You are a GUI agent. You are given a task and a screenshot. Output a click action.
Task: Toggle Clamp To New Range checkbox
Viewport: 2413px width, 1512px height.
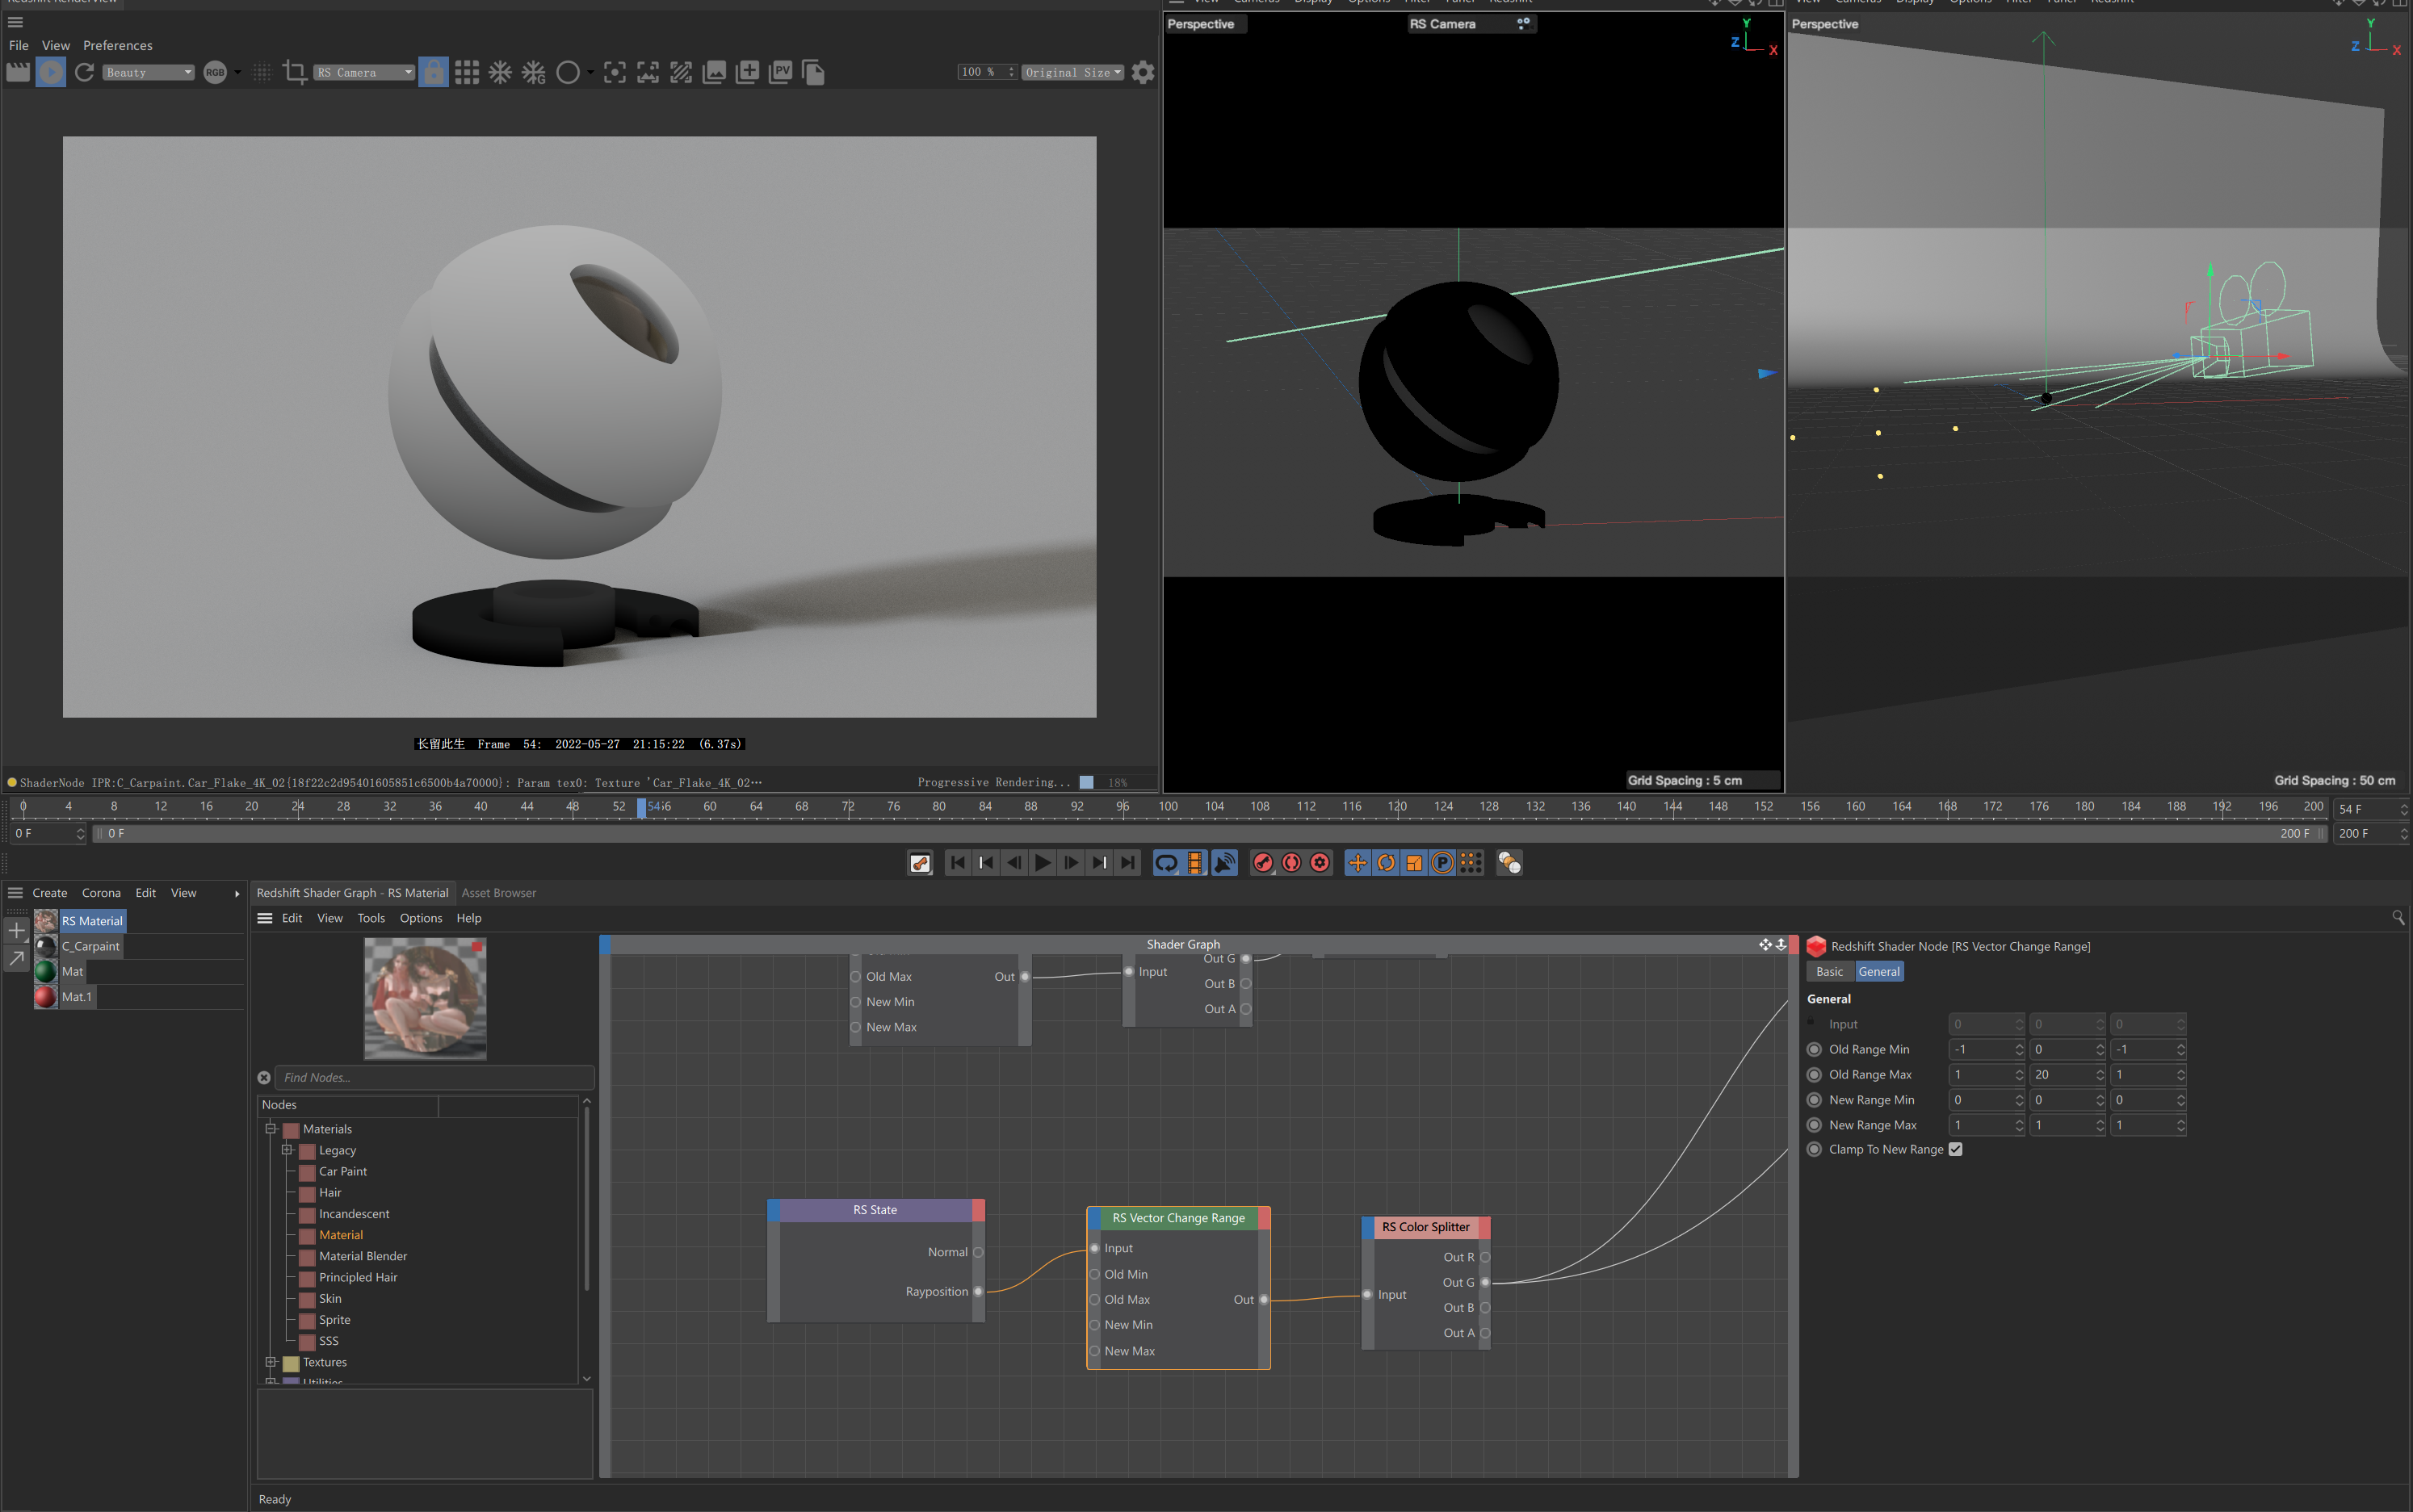pyautogui.click(x=1955, y=1150)
